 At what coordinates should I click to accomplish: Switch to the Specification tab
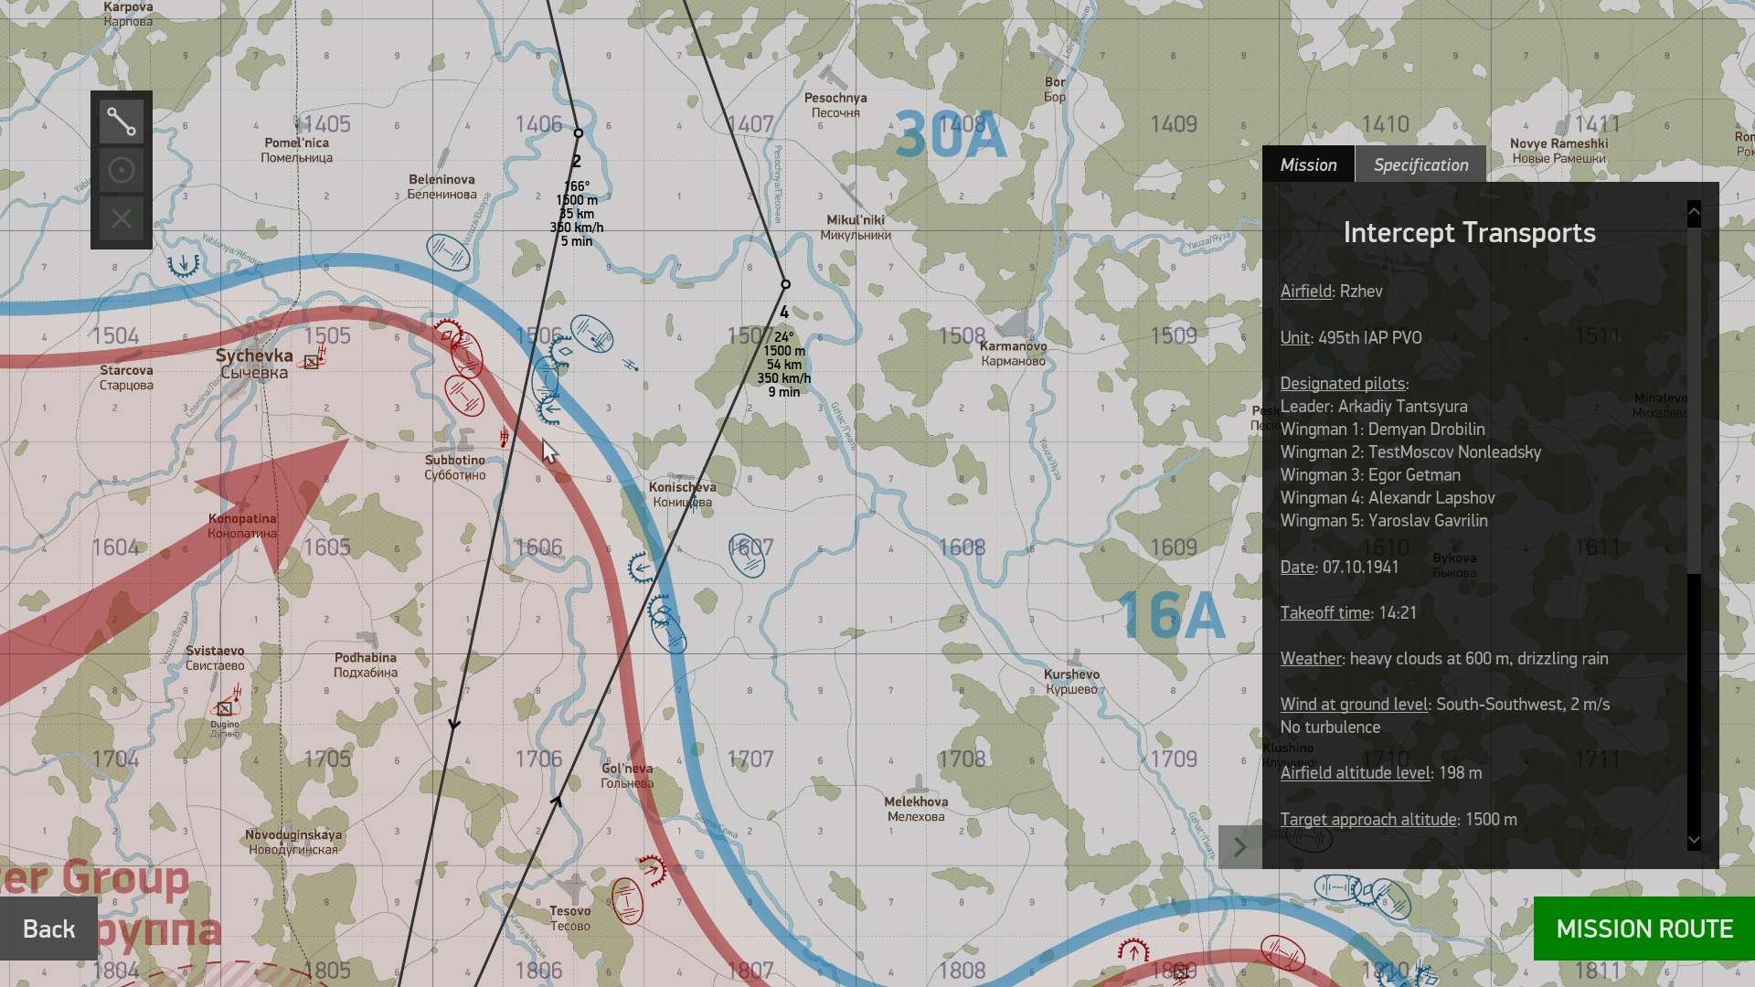1420,164
